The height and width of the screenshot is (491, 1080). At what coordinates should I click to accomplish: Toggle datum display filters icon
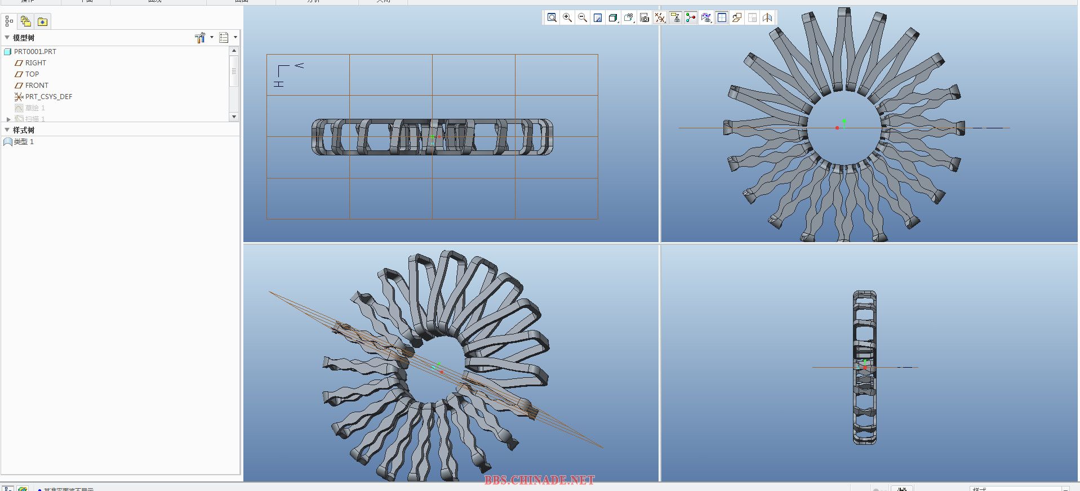660,18
